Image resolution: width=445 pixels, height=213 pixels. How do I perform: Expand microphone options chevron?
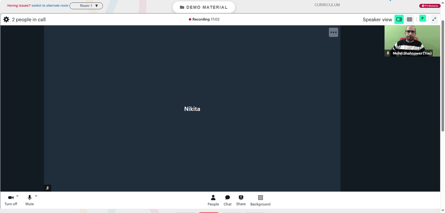(36, 196)
